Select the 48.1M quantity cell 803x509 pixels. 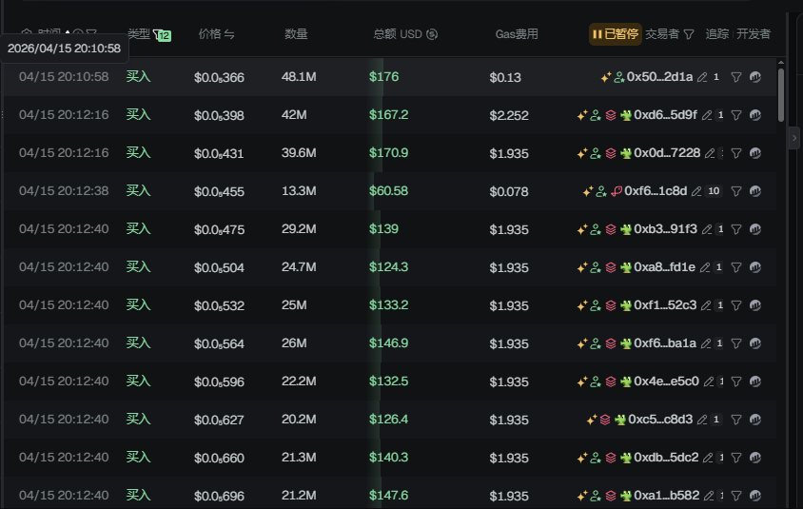coord(299,77)
